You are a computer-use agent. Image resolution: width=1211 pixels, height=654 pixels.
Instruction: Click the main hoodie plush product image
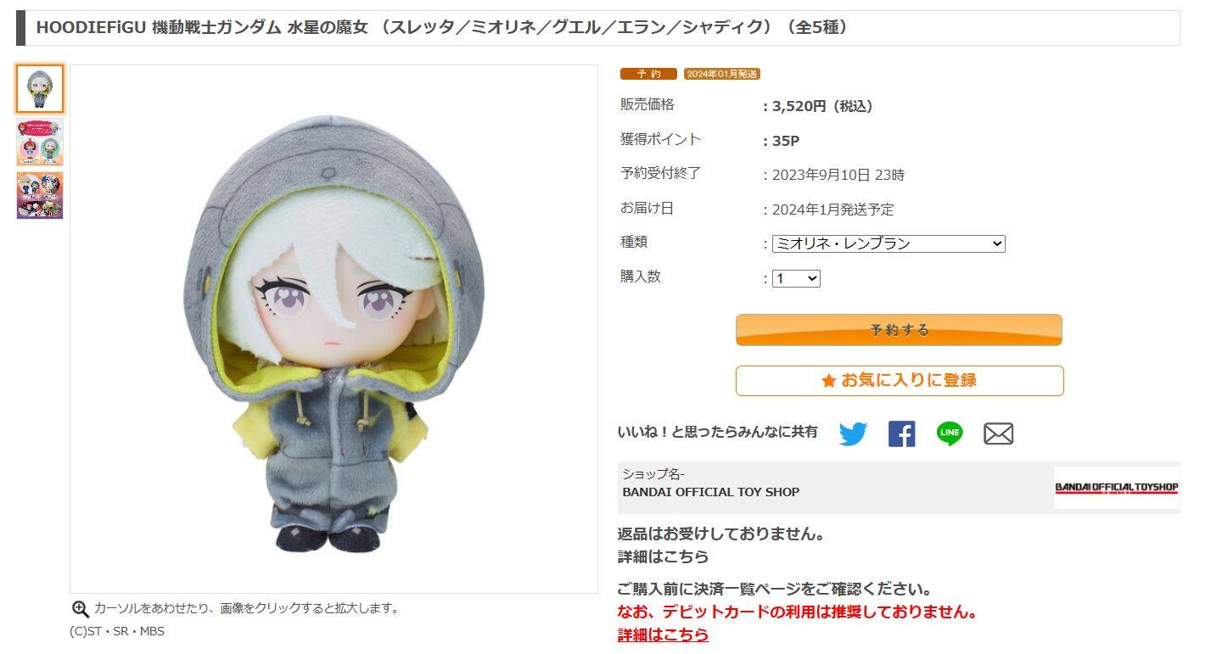(334, 329)
